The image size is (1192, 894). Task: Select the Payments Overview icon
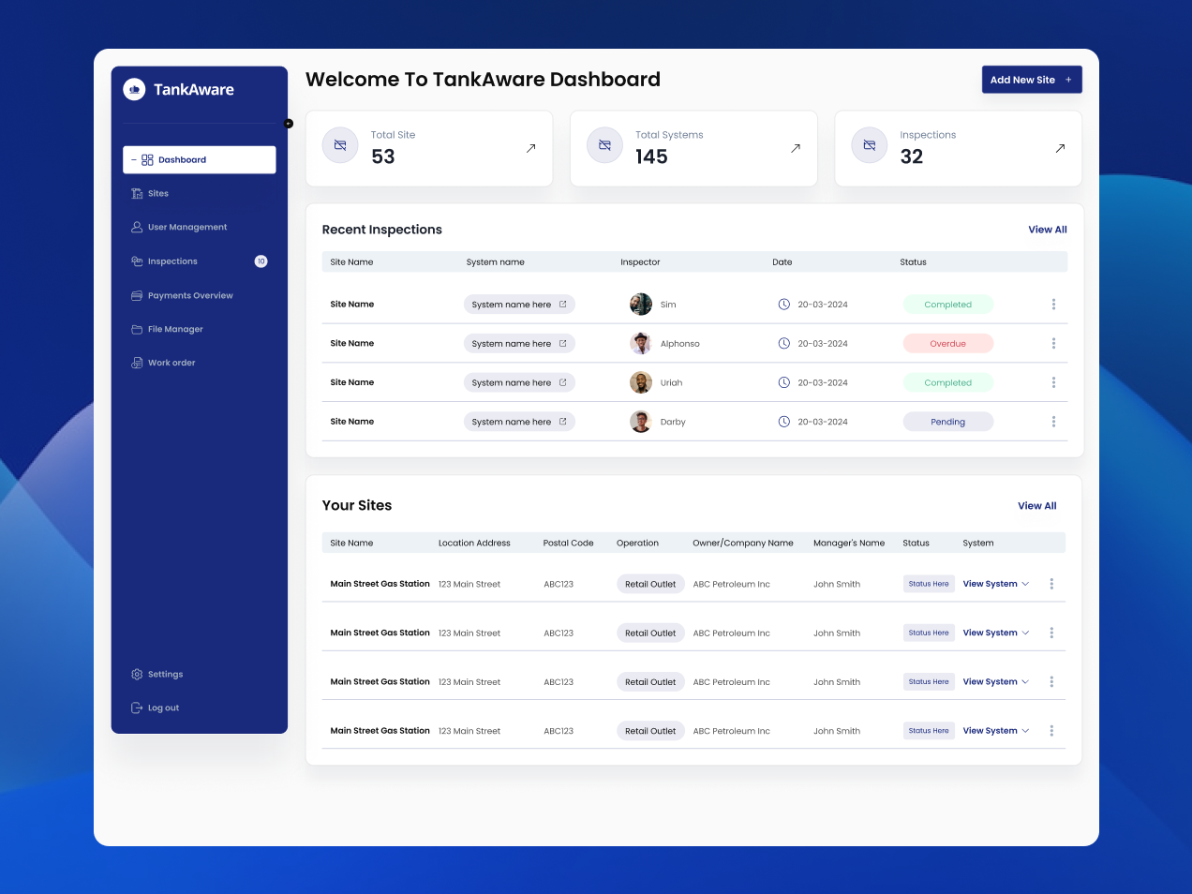[x=138, y=295]
